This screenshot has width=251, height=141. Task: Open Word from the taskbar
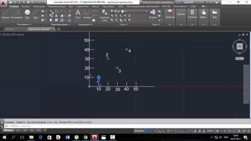(67, 137)
